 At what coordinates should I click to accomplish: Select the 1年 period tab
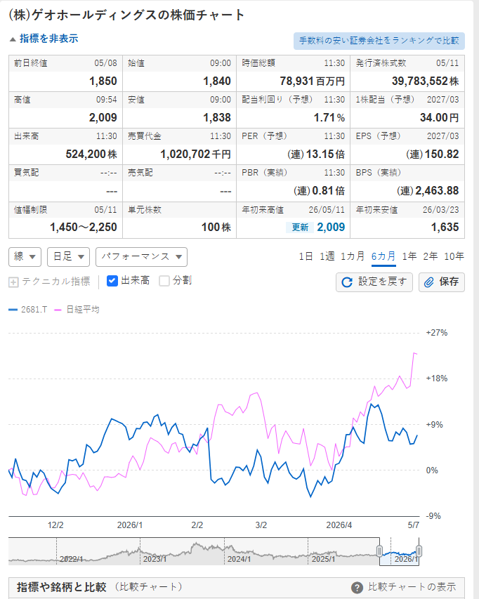(409, 256)
